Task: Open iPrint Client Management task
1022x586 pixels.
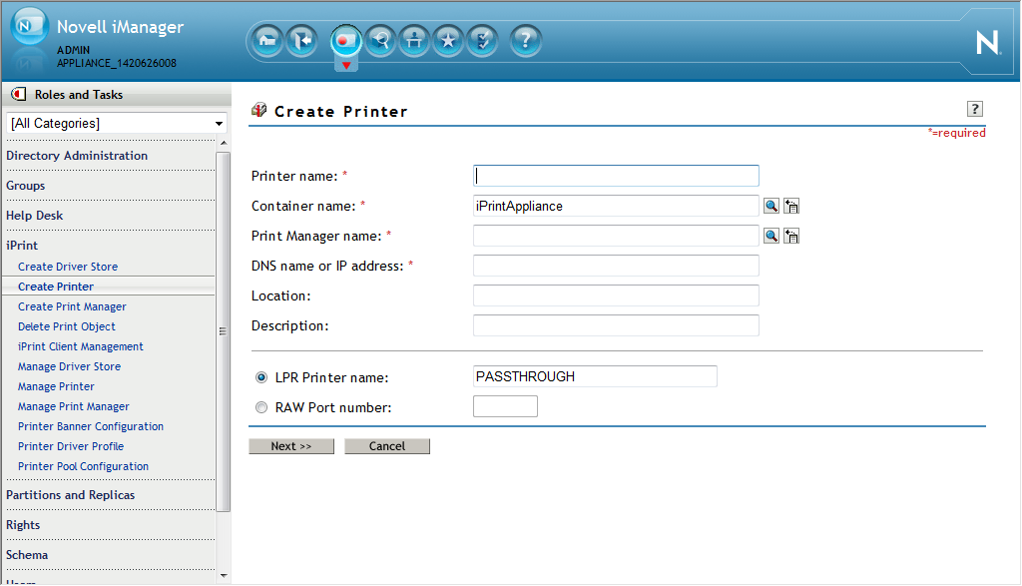Action: pyautogui.click(x=80, y=346)
